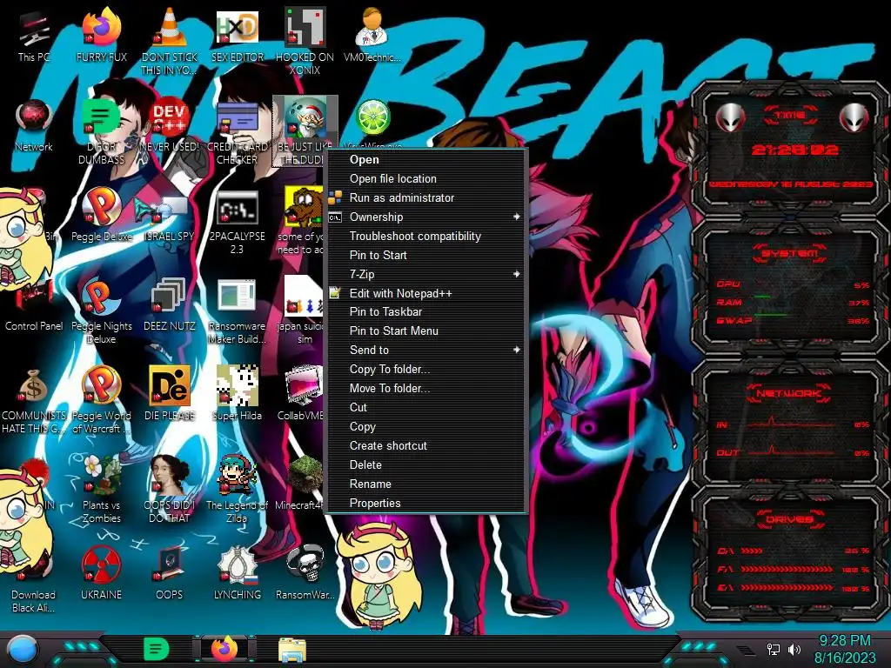
Task: Expand the Ownership submenu
Action: [x=425, y=217]
